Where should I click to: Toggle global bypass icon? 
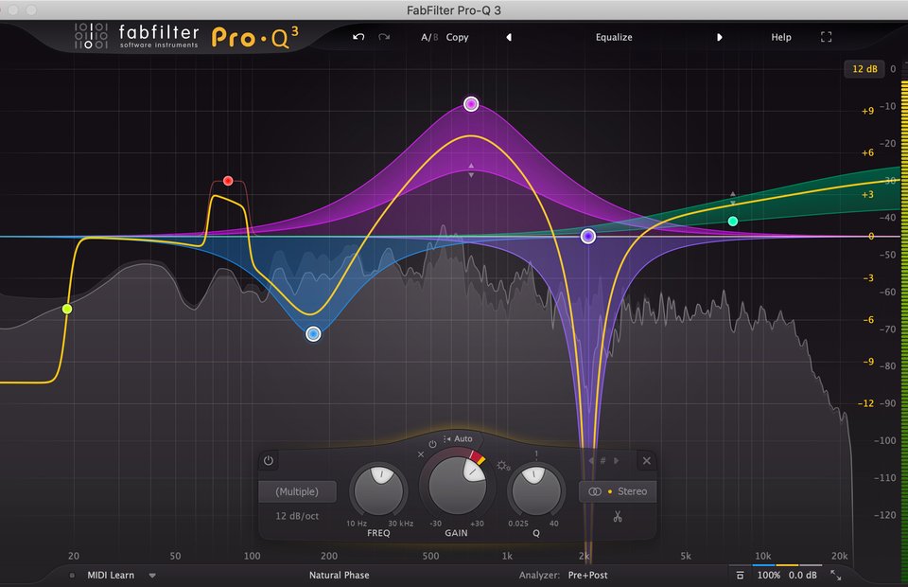tap(740, 575)
